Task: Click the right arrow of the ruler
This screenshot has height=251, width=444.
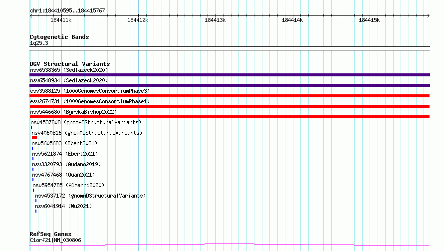Action: 428,16
